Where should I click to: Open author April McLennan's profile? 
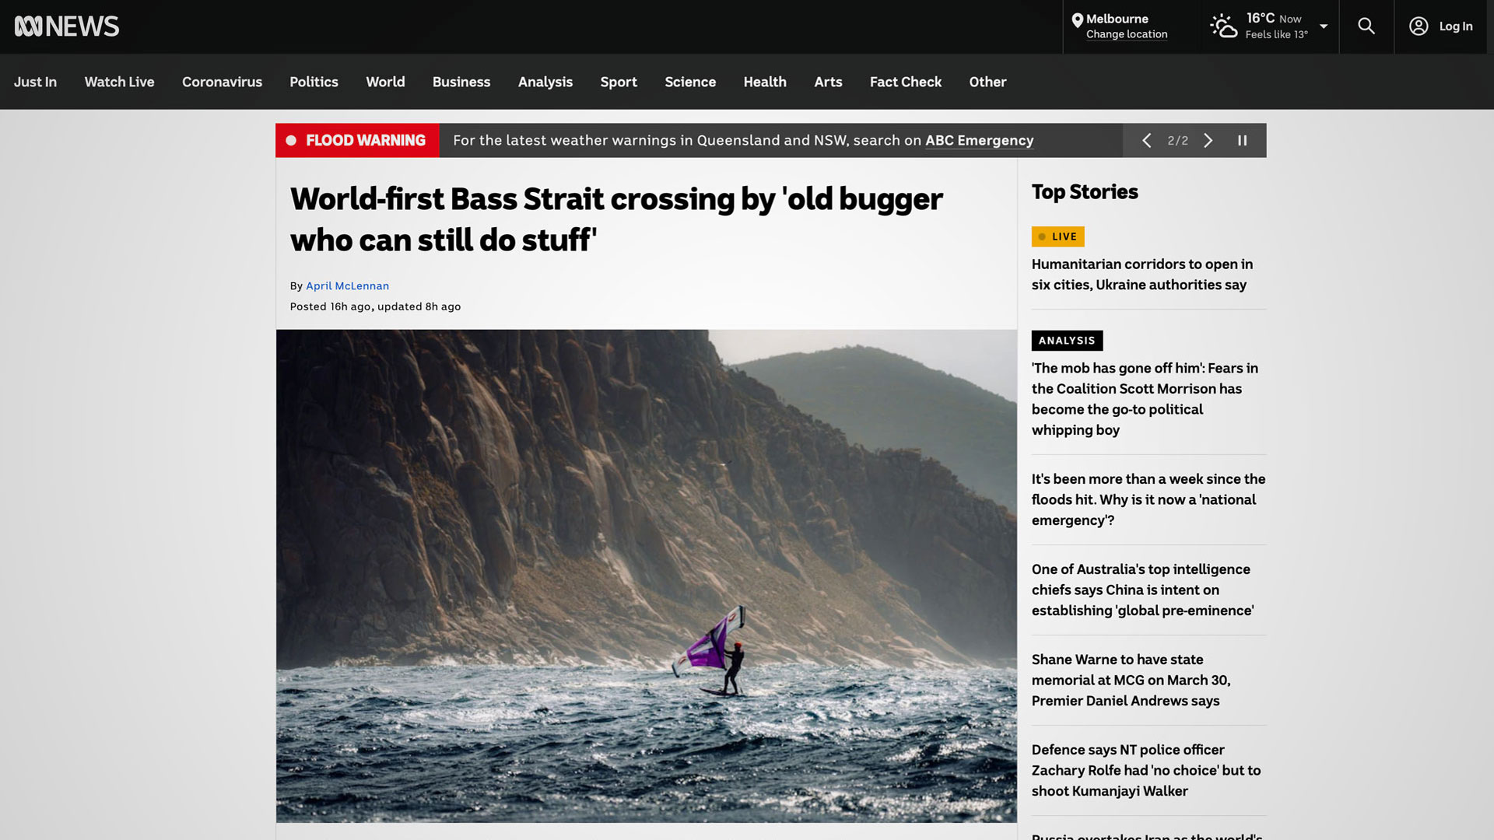coord(347,286)
